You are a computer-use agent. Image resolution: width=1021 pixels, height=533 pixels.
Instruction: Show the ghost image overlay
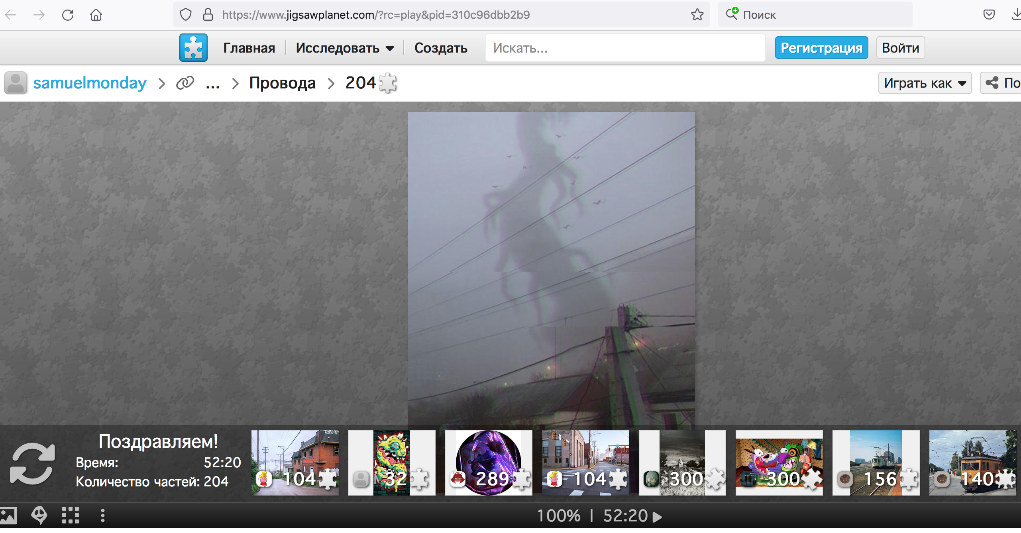[39, 515]
